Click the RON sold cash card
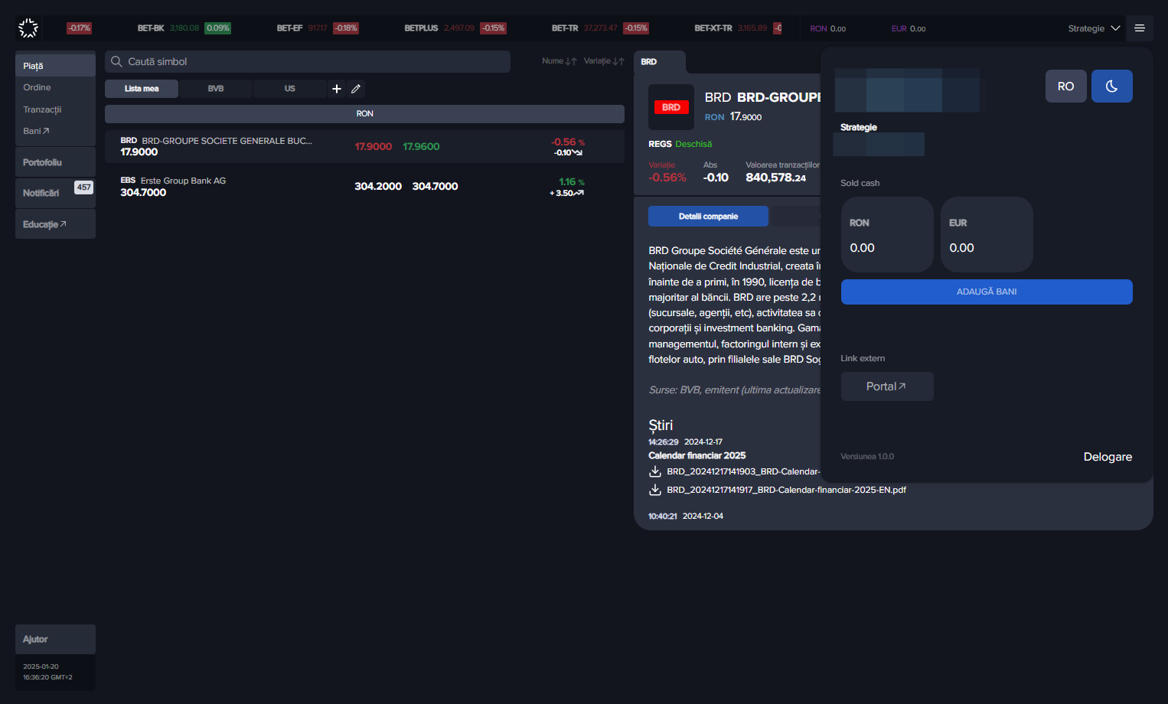The height and width of the screenshot is (704, 1168). point(887,234)
